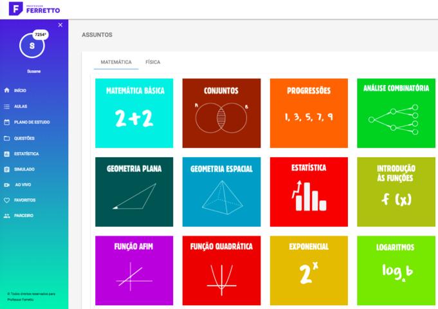This screenshot has height=309, width=438.
Task: Open the Geometria Espacial card
Action: tap(221, 192)
